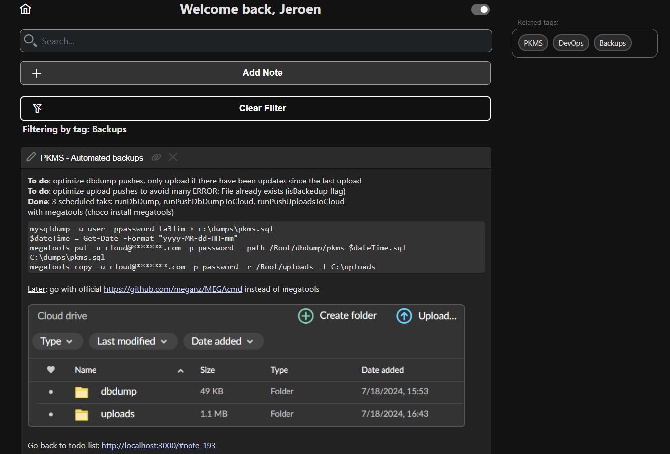Screen dimensions: 670x454
Task: Click the Create folder label
Action: tap(348, 316)
